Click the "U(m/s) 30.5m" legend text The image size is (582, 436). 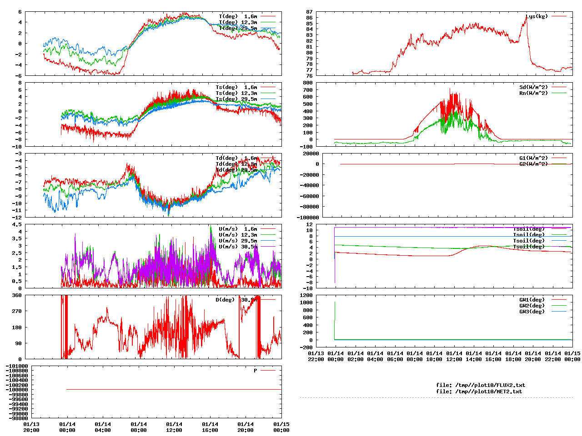(x=238, y=247)
